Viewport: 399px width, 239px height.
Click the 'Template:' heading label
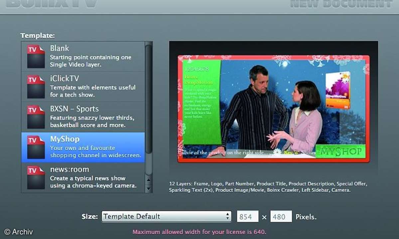click(38, 35)
